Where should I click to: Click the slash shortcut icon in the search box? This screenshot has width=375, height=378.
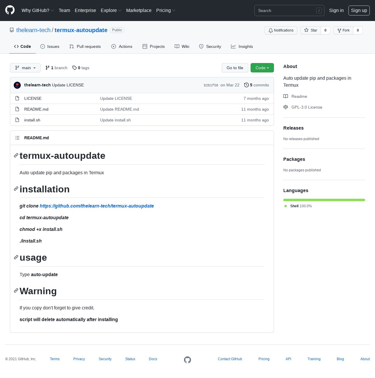coord(319,11)
